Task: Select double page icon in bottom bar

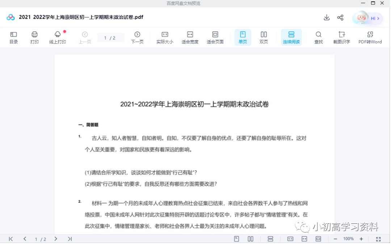Action: [x=251, y=239]
